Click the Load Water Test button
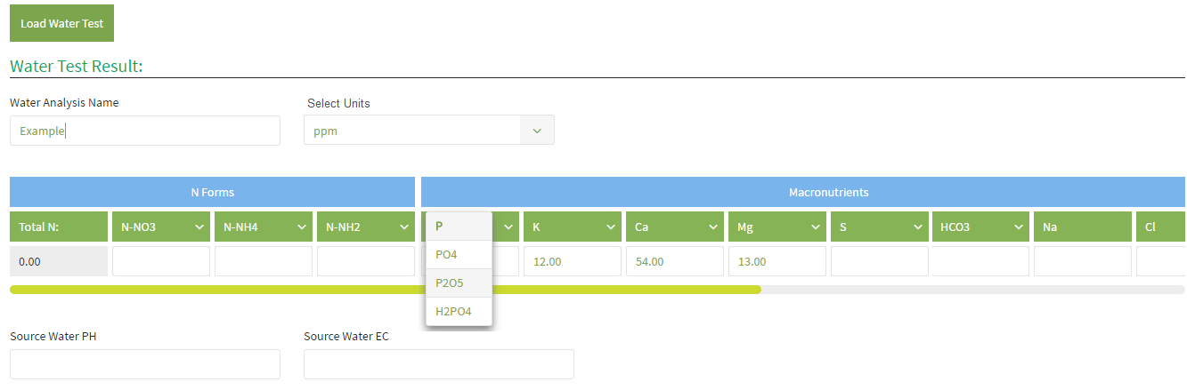1187x390 pixels. point(61,23)
